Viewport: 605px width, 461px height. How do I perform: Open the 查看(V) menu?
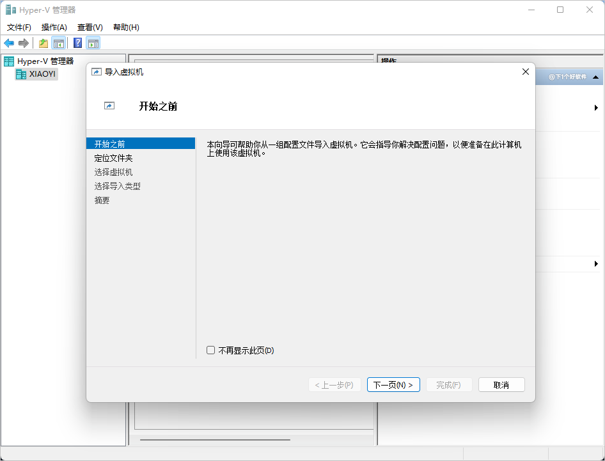pyautogui.click(x=90, y=27)
